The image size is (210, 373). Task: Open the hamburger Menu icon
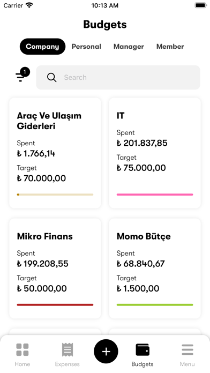point(187,349)
